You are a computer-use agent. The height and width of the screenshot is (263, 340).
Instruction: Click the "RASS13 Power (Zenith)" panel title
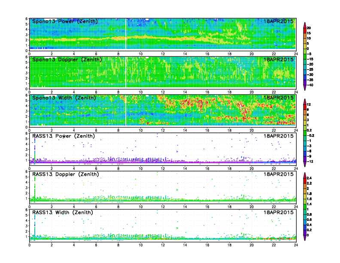(64, 136)
